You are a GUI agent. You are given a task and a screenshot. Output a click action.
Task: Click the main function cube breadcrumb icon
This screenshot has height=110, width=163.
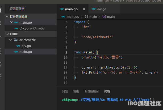[104, 17]
